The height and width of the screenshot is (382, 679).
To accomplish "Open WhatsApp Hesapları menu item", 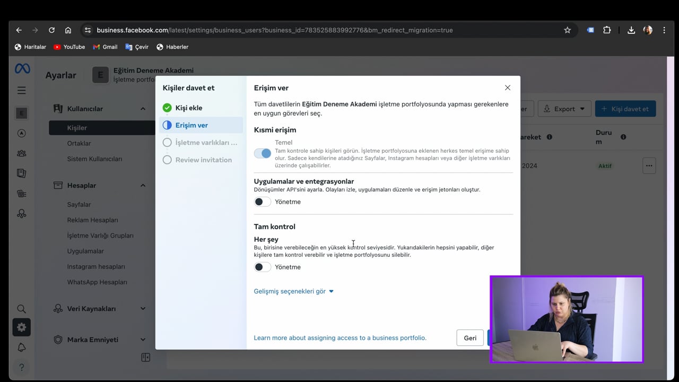I will click(x=97, y=282).
